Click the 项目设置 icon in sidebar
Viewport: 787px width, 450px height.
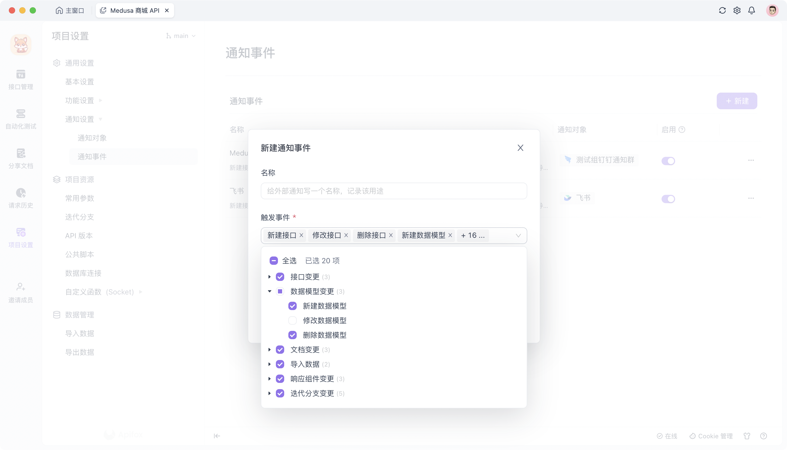coord(21,232)
